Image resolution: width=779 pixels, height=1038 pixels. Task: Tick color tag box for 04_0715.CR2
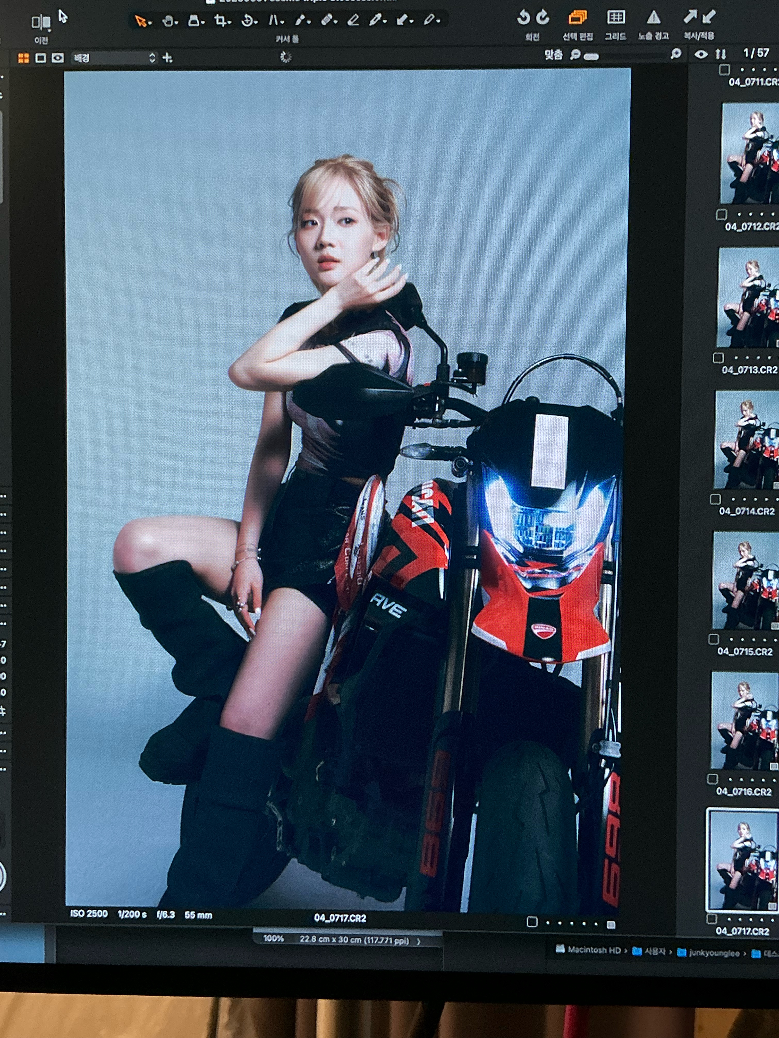click(x=714, y=639)
